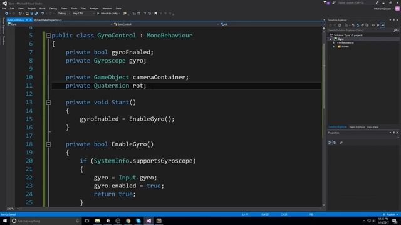The width and height of the screenshot is (401, 225).
Task: Click the Alphabetical icon in Properties panel
Action: pos(335,142)
